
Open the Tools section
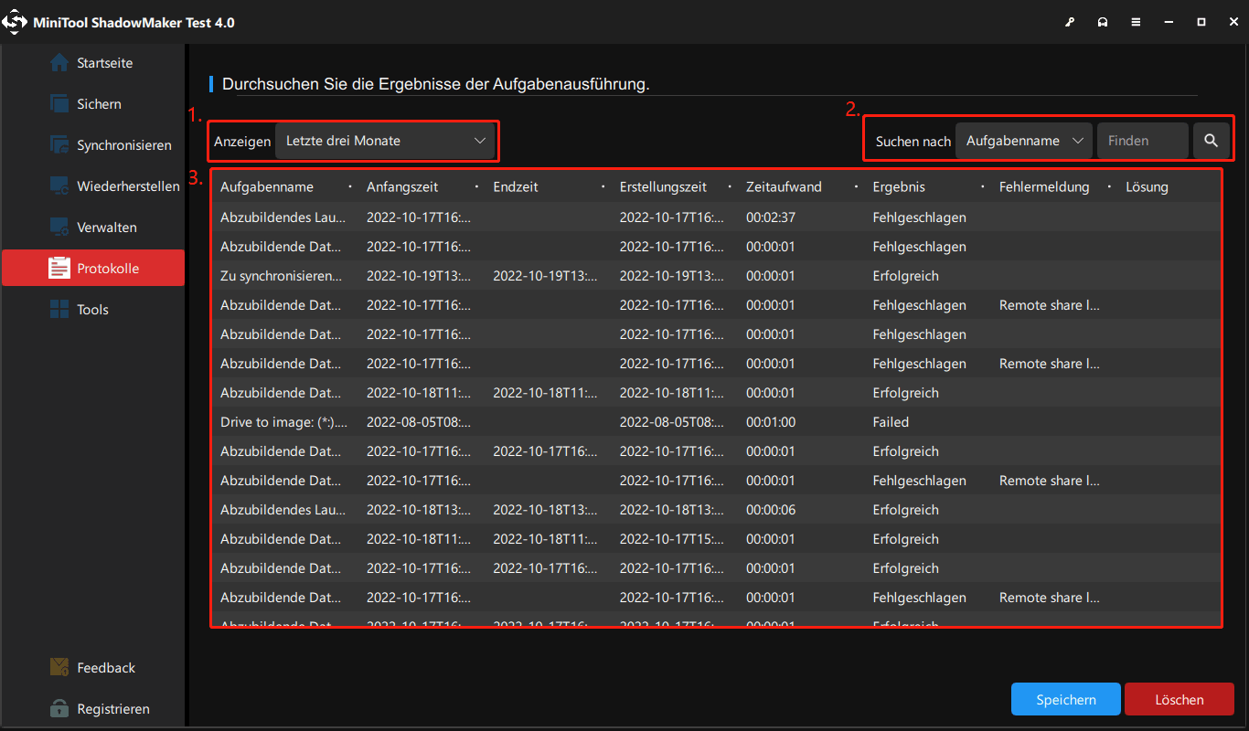(92, 310)
